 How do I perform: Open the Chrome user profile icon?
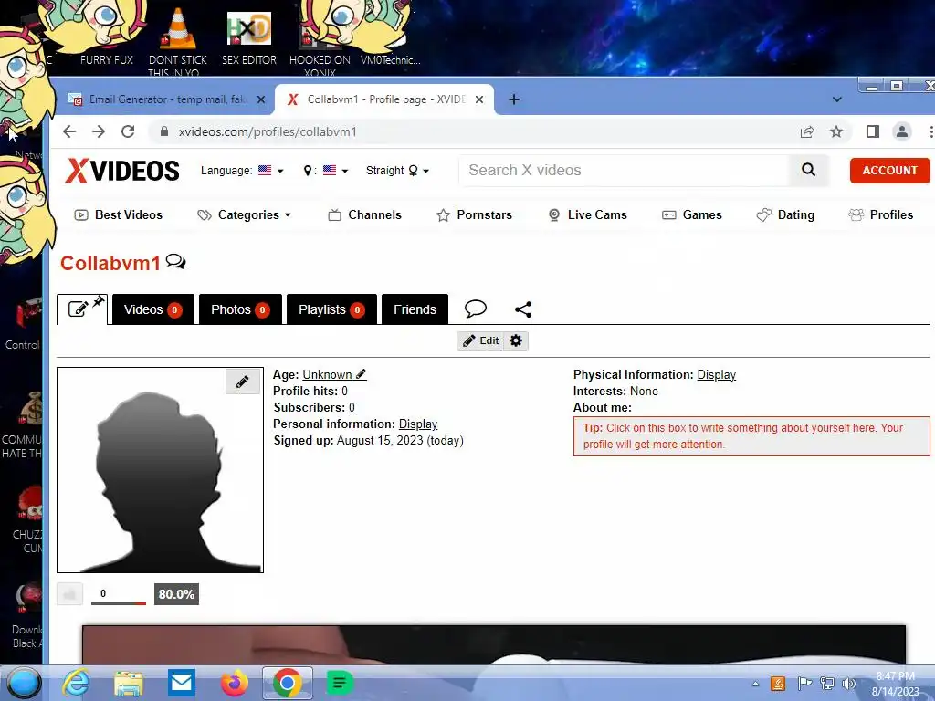coord(901,131)
